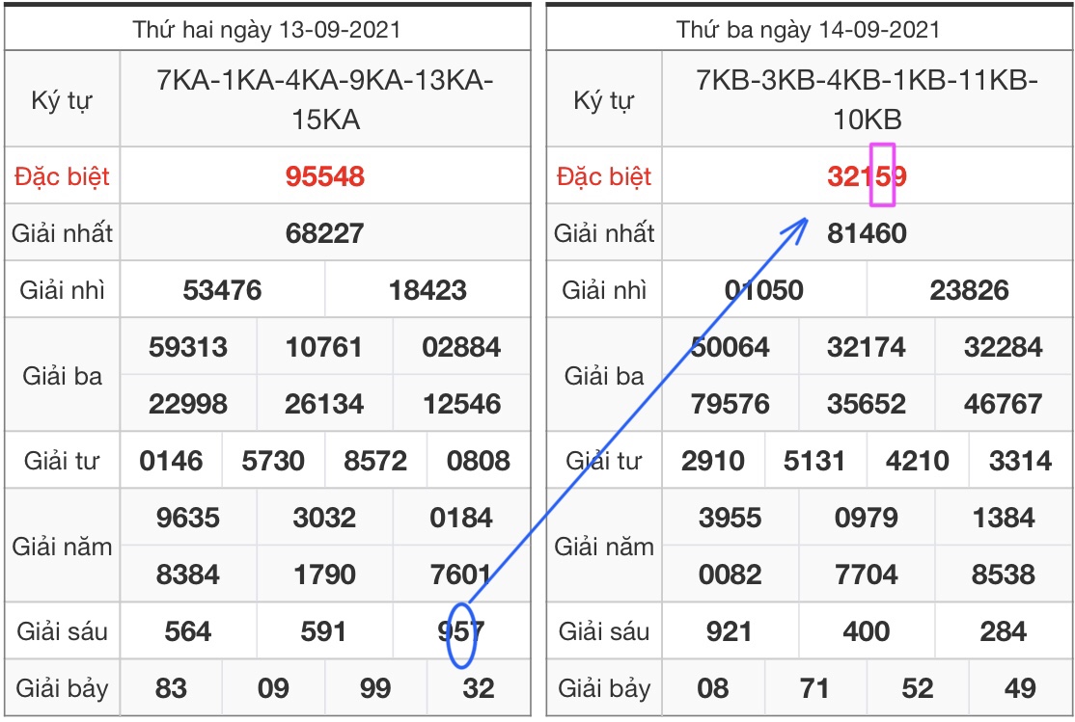Click the blue circled digit in 957

pos(462,633)
